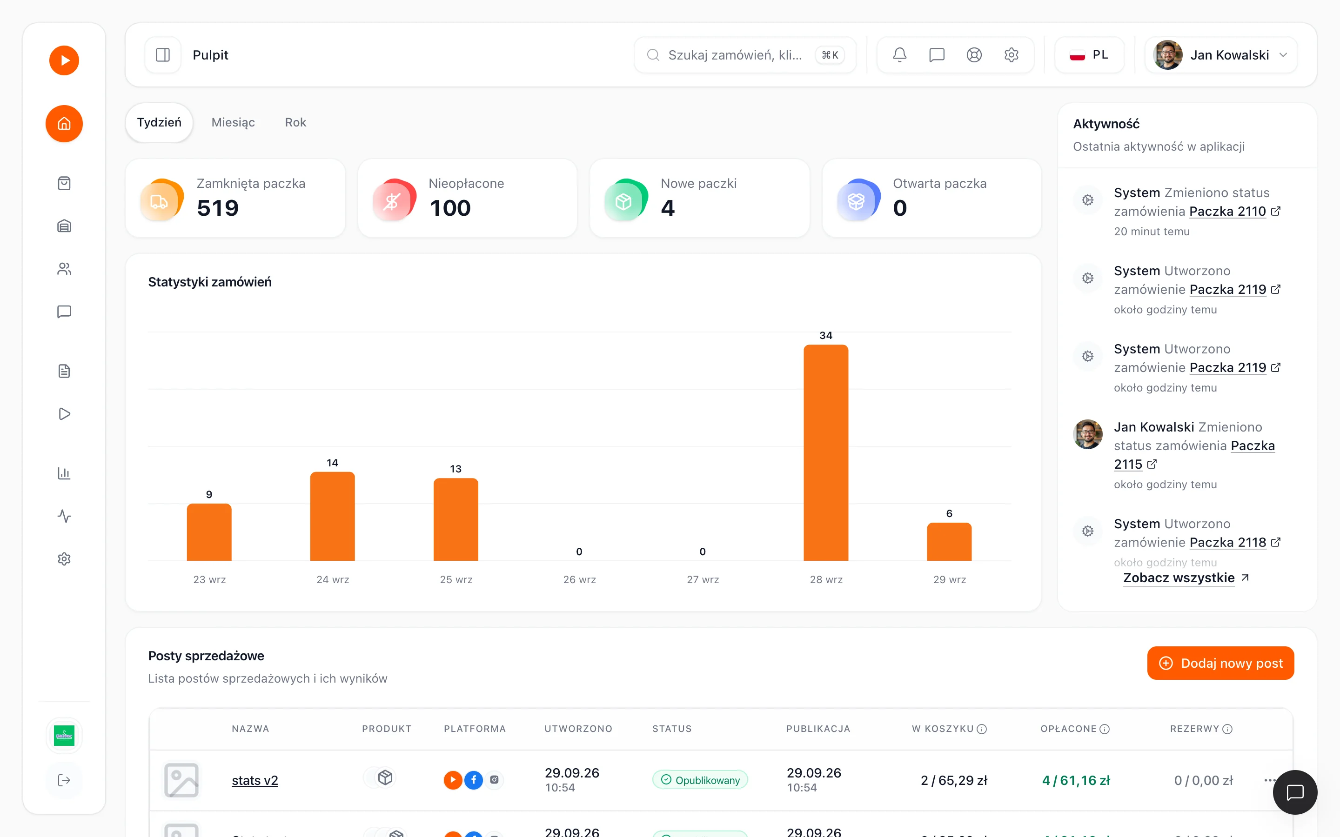1340x837 pixels.
Task: Click product box icon in stats v2 row
Action: 385,778
